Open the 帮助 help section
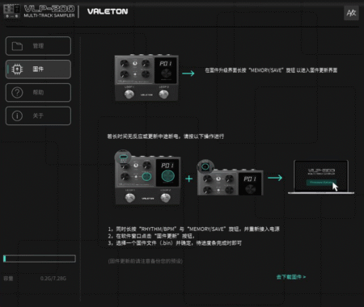 click(x=38, y=93)
